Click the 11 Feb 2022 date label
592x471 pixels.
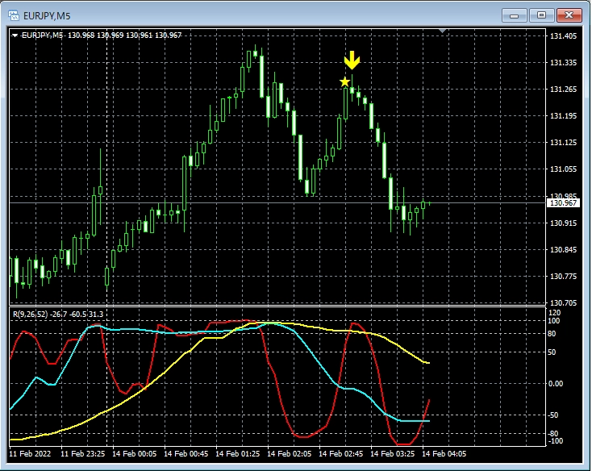point(31,454)
